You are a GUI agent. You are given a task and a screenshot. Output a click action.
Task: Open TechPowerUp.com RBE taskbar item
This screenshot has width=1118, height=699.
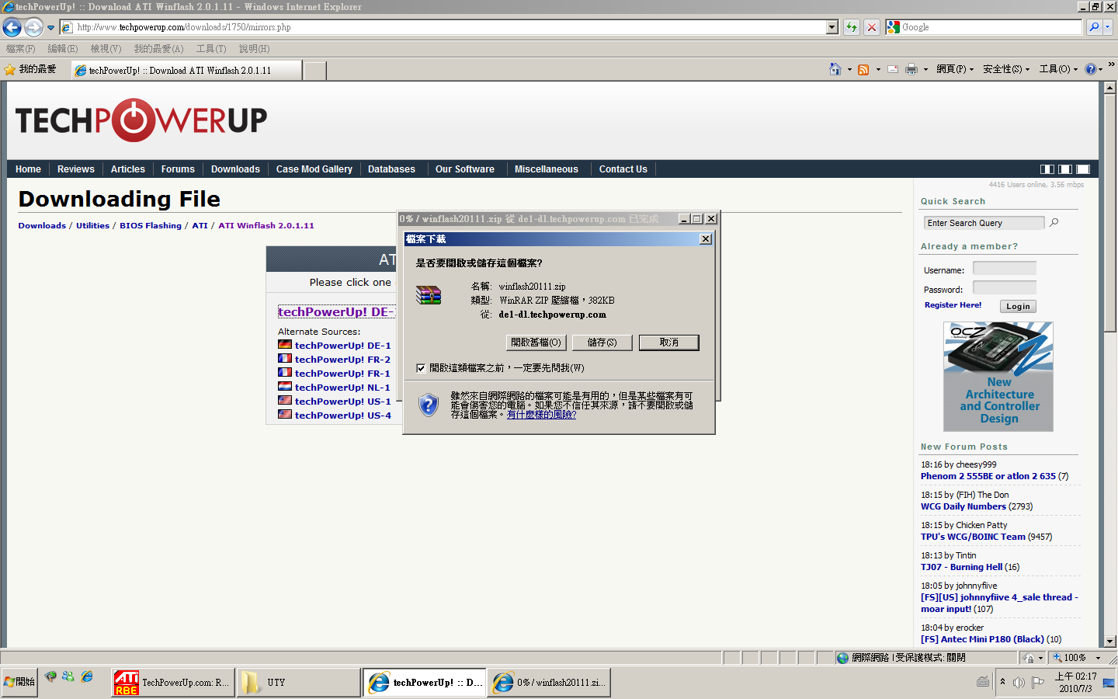pyautogui.click(x=172, y=683)
